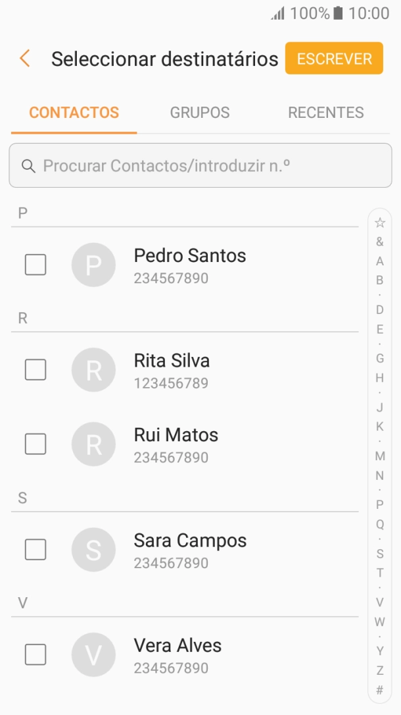This screenshot has width=401, height=715.
Task: Check the checkbox for Rui Matos
Action: click(35, 444)
